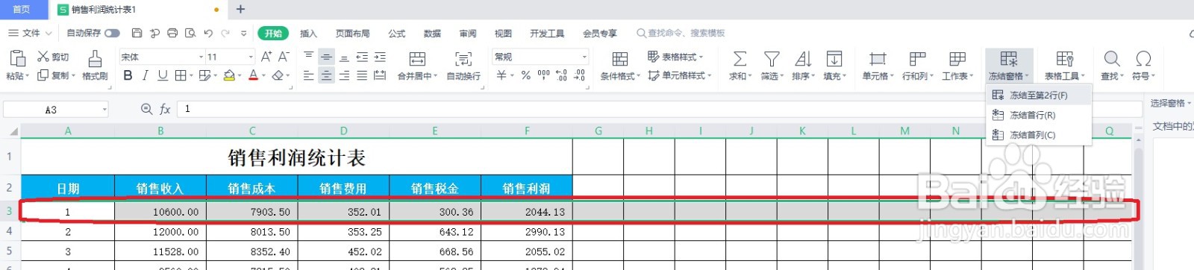Open the 首页 home tab

pos(22,10)
